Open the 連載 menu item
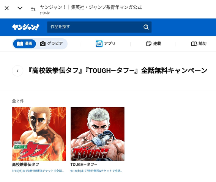Screen dimensions: 216x182 tap(153, 44)
